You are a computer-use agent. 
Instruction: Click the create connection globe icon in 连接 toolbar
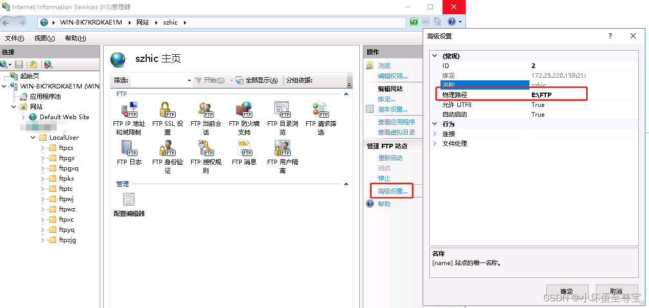click(x=4, y=64)
